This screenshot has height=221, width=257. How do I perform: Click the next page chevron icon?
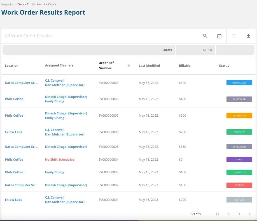tap(239, 214)
